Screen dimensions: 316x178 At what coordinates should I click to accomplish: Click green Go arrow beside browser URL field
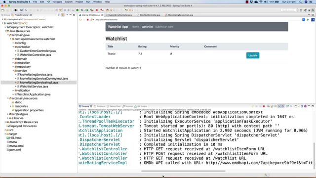coord(308,20)
